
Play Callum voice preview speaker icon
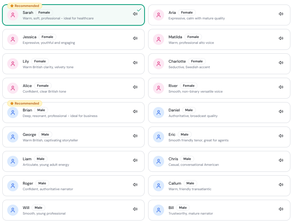(x=281, y=185)
